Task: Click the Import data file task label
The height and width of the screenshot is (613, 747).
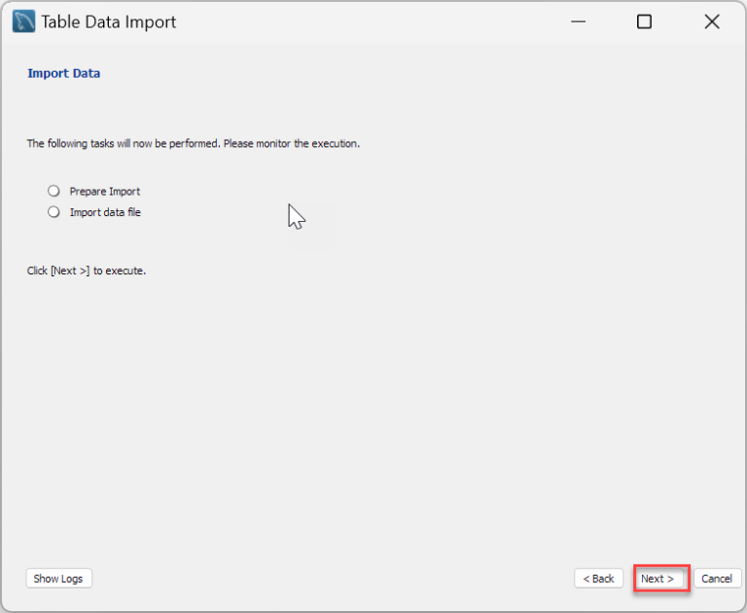Action: coord(105,212)
